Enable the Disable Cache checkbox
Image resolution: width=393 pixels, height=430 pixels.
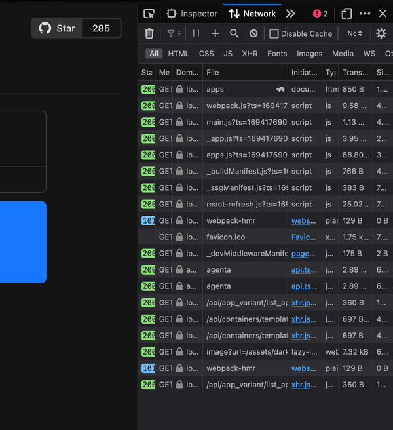click(274, 34)
